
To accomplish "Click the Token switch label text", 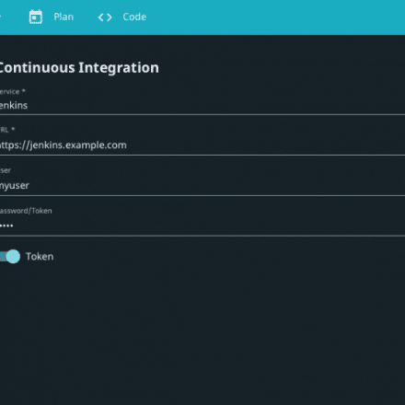I will click(40, 257).
